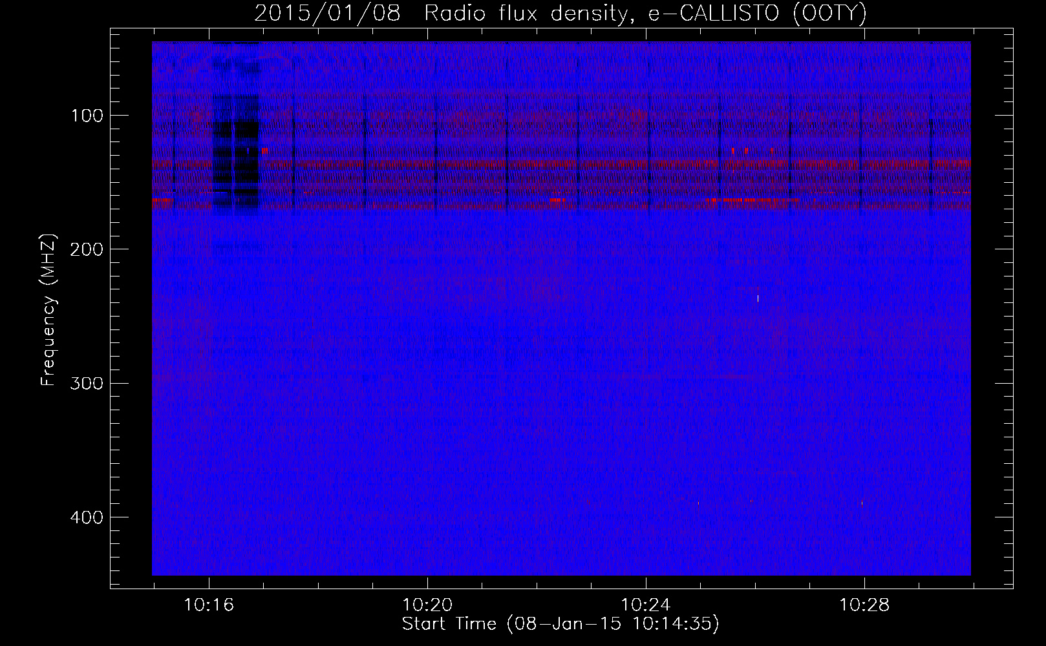Select the 'Frequency (MHZ)' axis label

click(48, 310)
